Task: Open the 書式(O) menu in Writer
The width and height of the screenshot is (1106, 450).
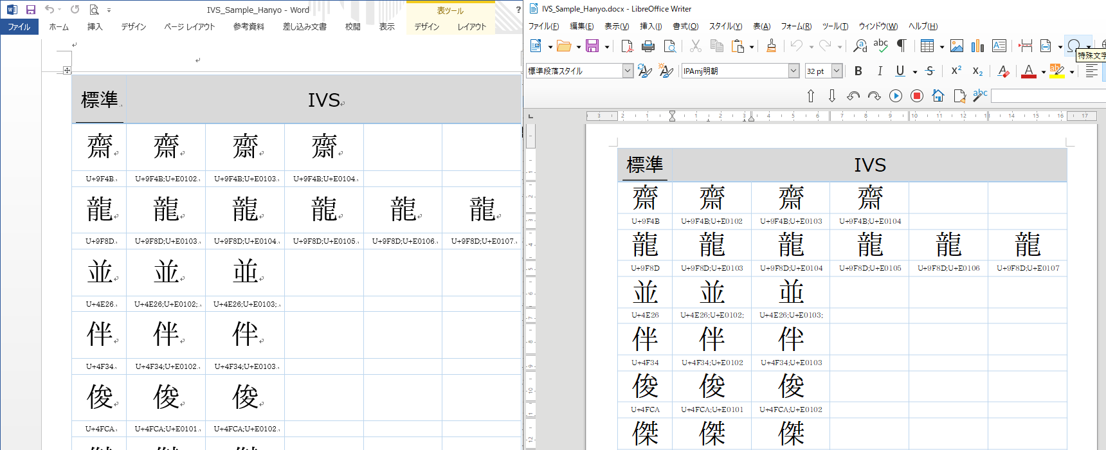Action: point(685,26)
